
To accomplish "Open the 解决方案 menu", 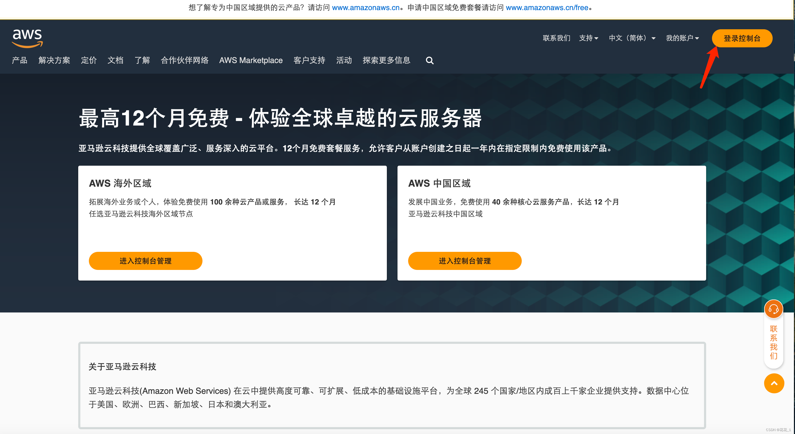I will 54,60.
